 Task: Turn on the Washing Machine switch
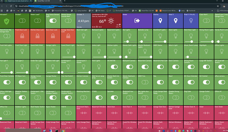tap(84, 98)
